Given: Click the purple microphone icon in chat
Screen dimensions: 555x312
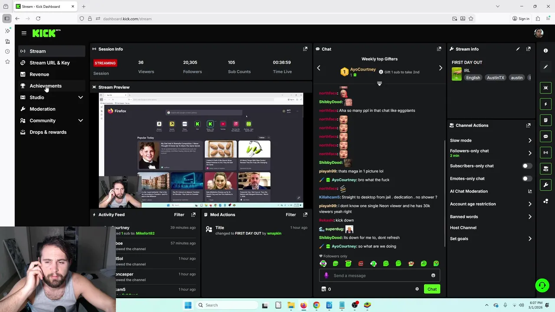Looking at the screenshot, I should [326, 276].
